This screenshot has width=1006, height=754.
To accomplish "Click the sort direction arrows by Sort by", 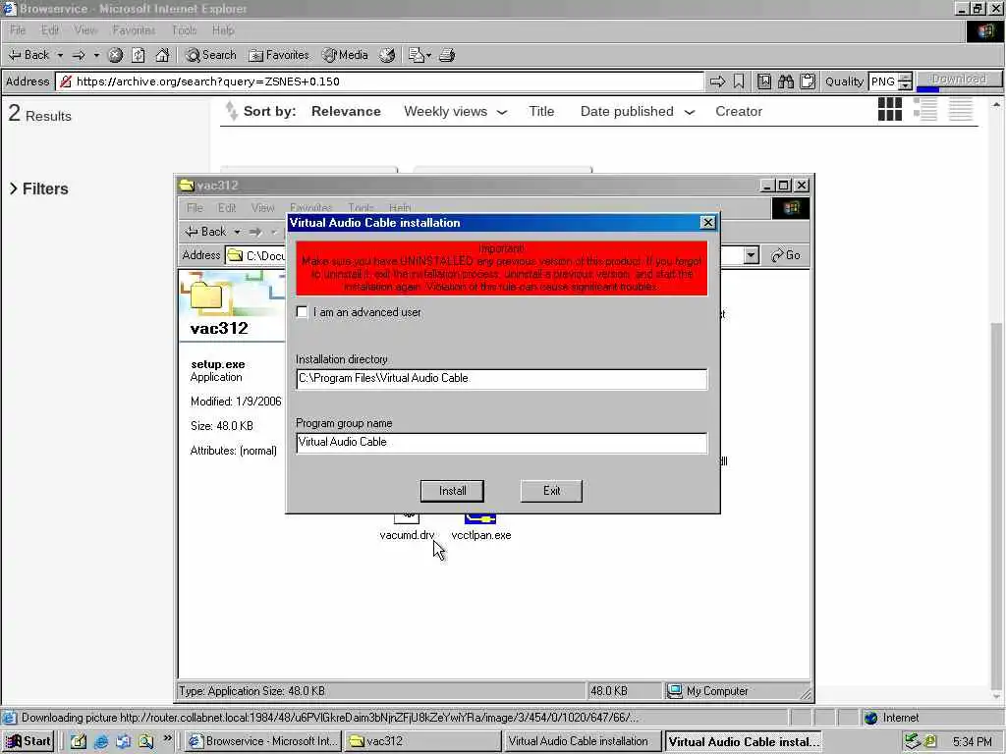I will (x=231, y=111).
